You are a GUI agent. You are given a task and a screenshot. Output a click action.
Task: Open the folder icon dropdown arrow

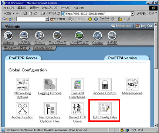pos(124,19)
